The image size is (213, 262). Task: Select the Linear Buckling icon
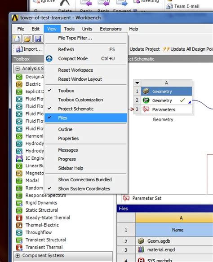[19, 166]
